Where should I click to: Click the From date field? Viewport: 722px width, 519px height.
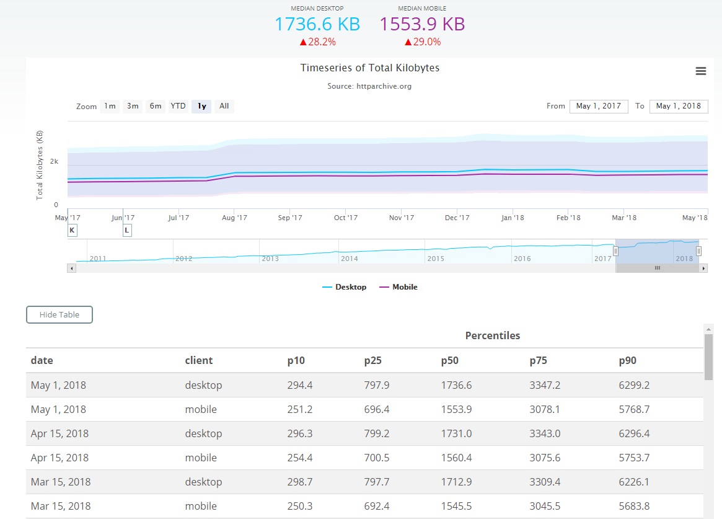pos(599,106)
